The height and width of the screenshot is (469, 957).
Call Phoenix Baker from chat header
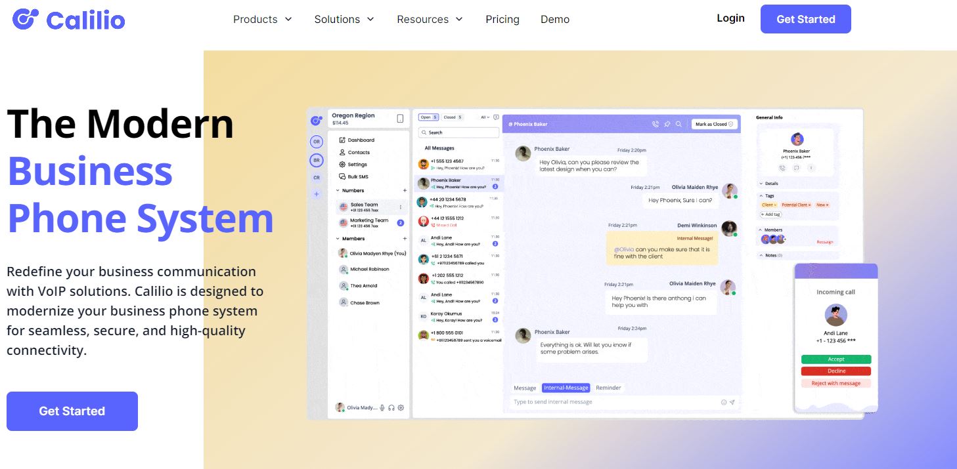(655, 124)
